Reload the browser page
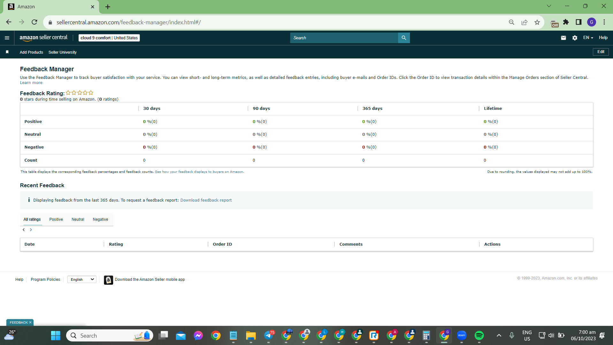Image resolution: width=613 pixels, height=345 pixels. [x=34, y=22]
